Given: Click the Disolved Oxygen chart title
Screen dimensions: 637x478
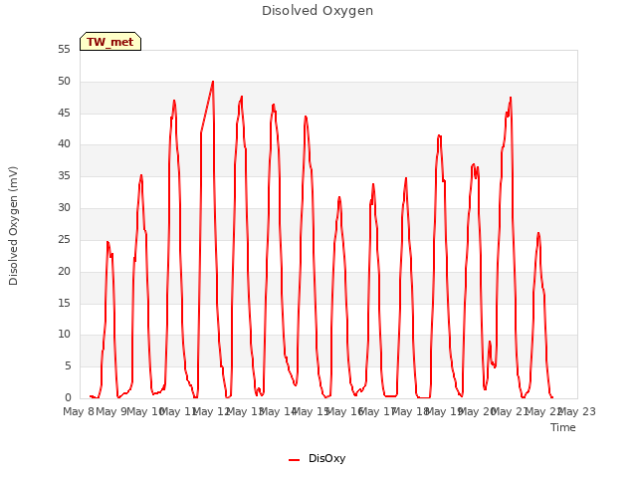Looking at the screenshot, I should (x=318, y=11).
